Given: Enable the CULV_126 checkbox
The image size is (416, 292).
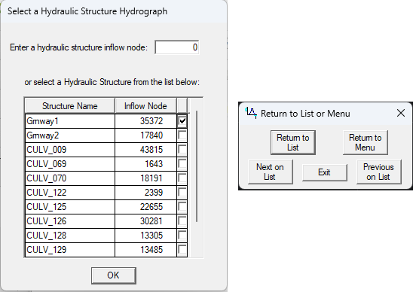Looking at the screenshot, I should [x=182, y=221].
